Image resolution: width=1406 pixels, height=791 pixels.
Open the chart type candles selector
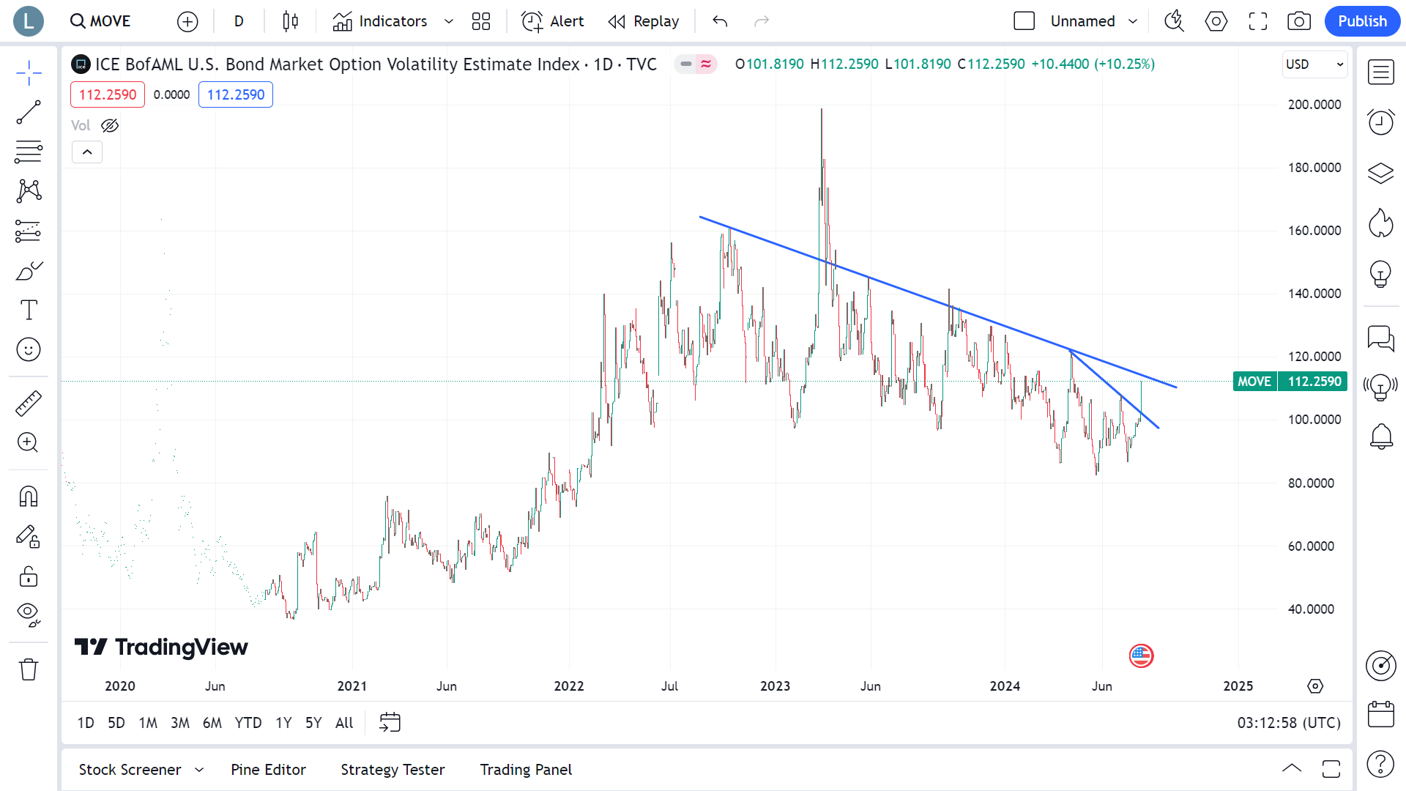(291, 21)
